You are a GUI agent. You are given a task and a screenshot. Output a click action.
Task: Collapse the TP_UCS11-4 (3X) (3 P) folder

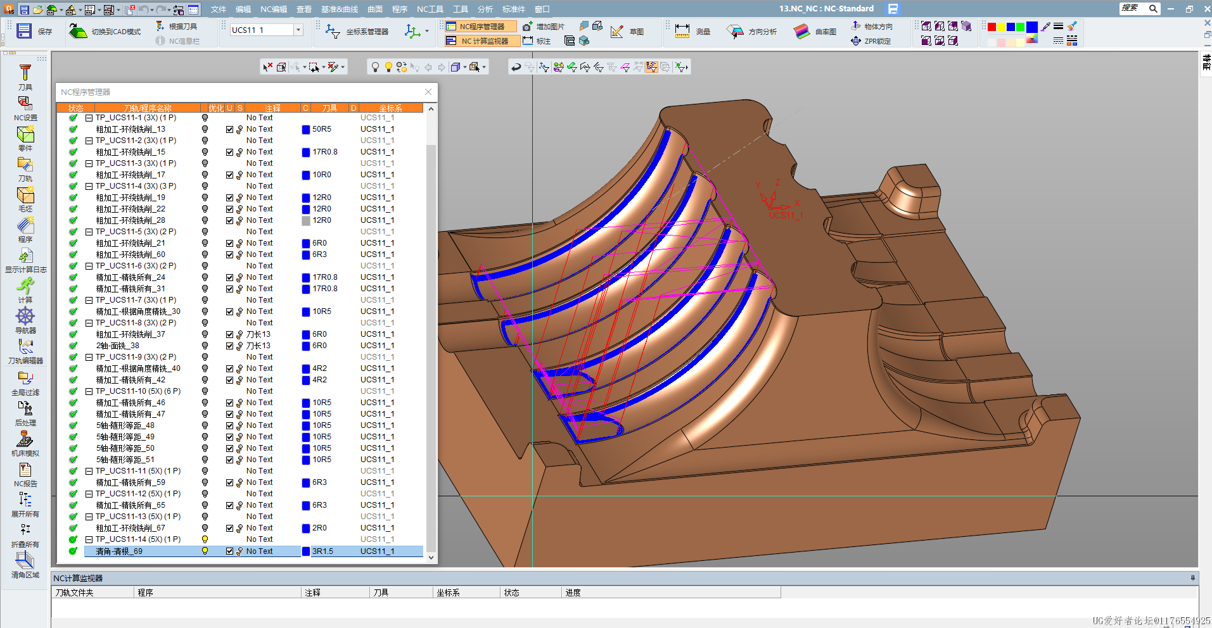[89, 186]
